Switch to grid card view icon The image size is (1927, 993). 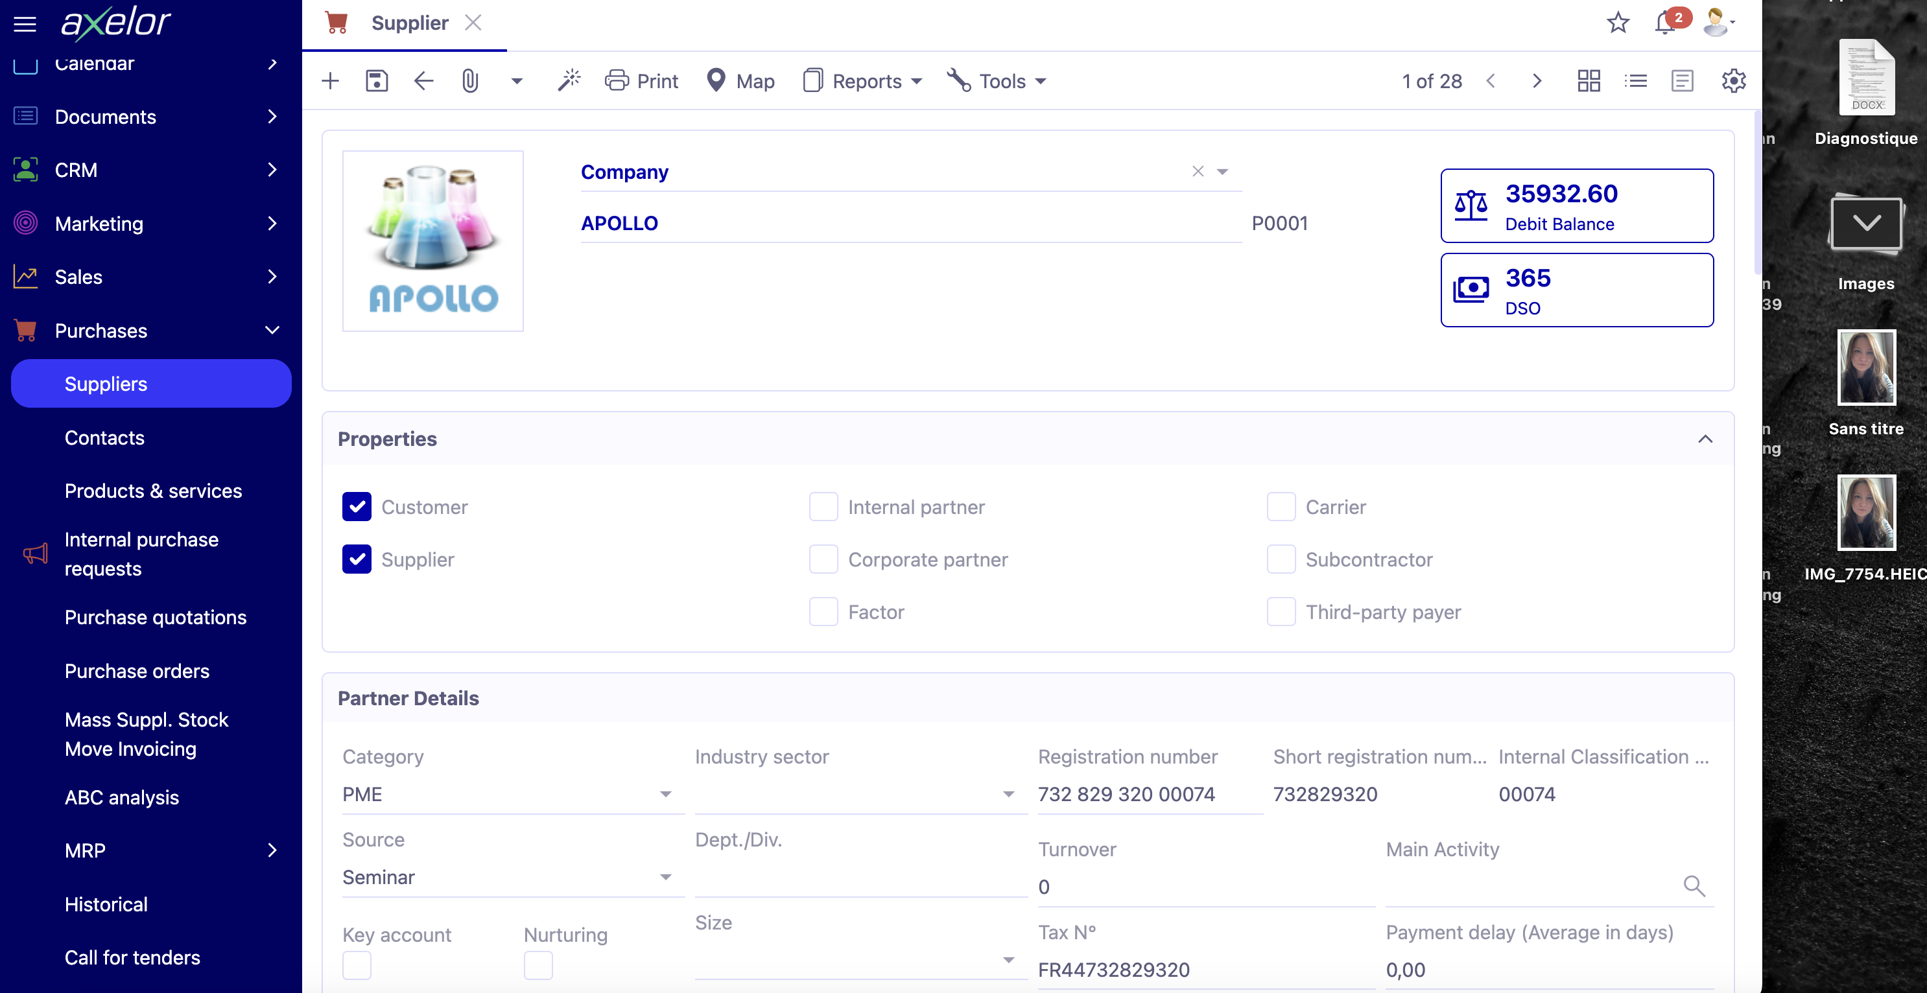coord(1589,80)
